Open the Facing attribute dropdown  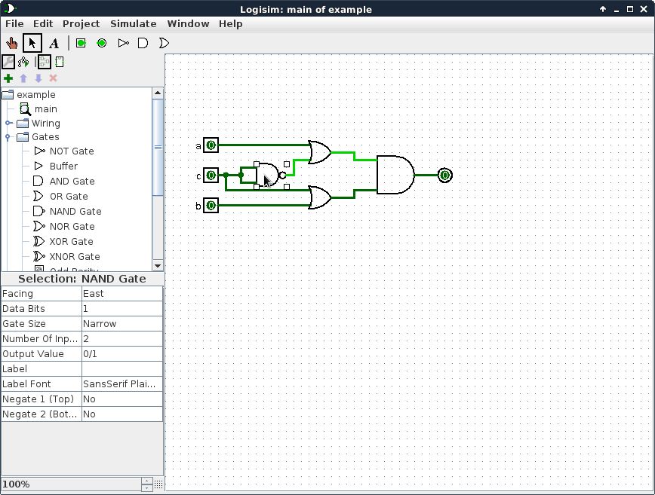(x=121, y=293)
